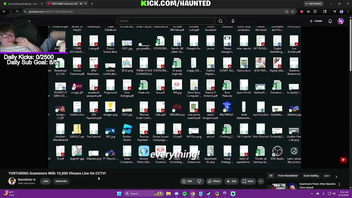Share the video

point(214,181)
